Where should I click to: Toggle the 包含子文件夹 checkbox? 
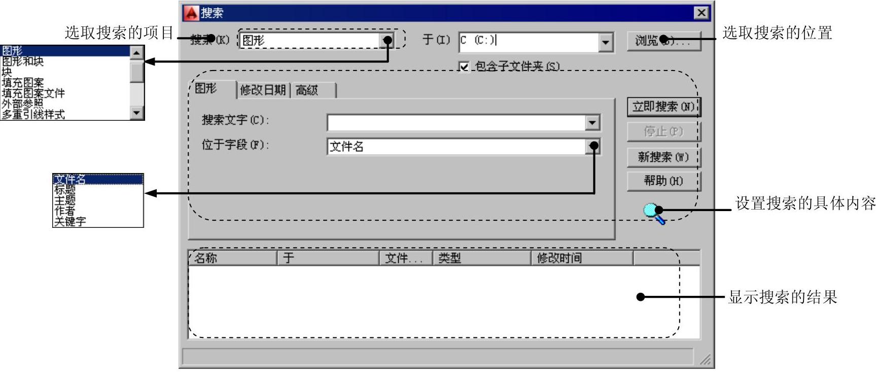[x=464, y=66]
